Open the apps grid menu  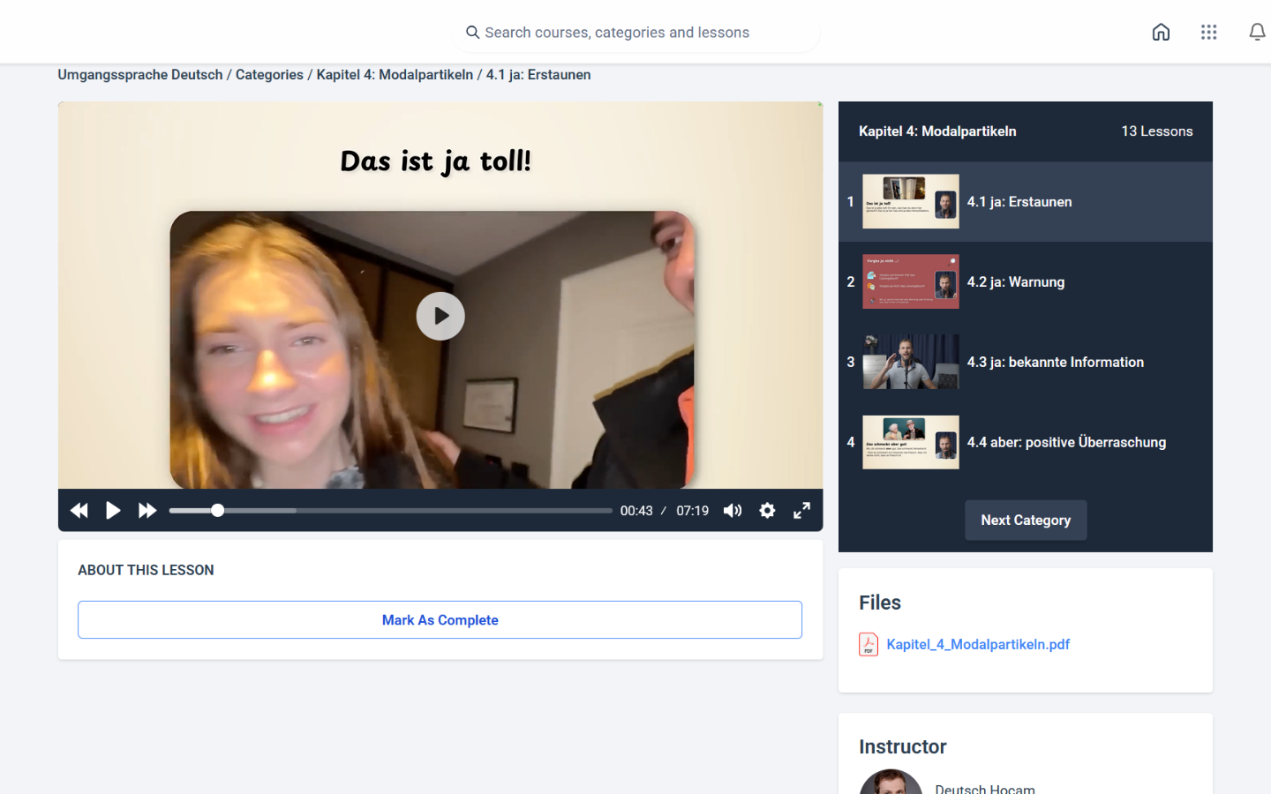point(1208,33)
